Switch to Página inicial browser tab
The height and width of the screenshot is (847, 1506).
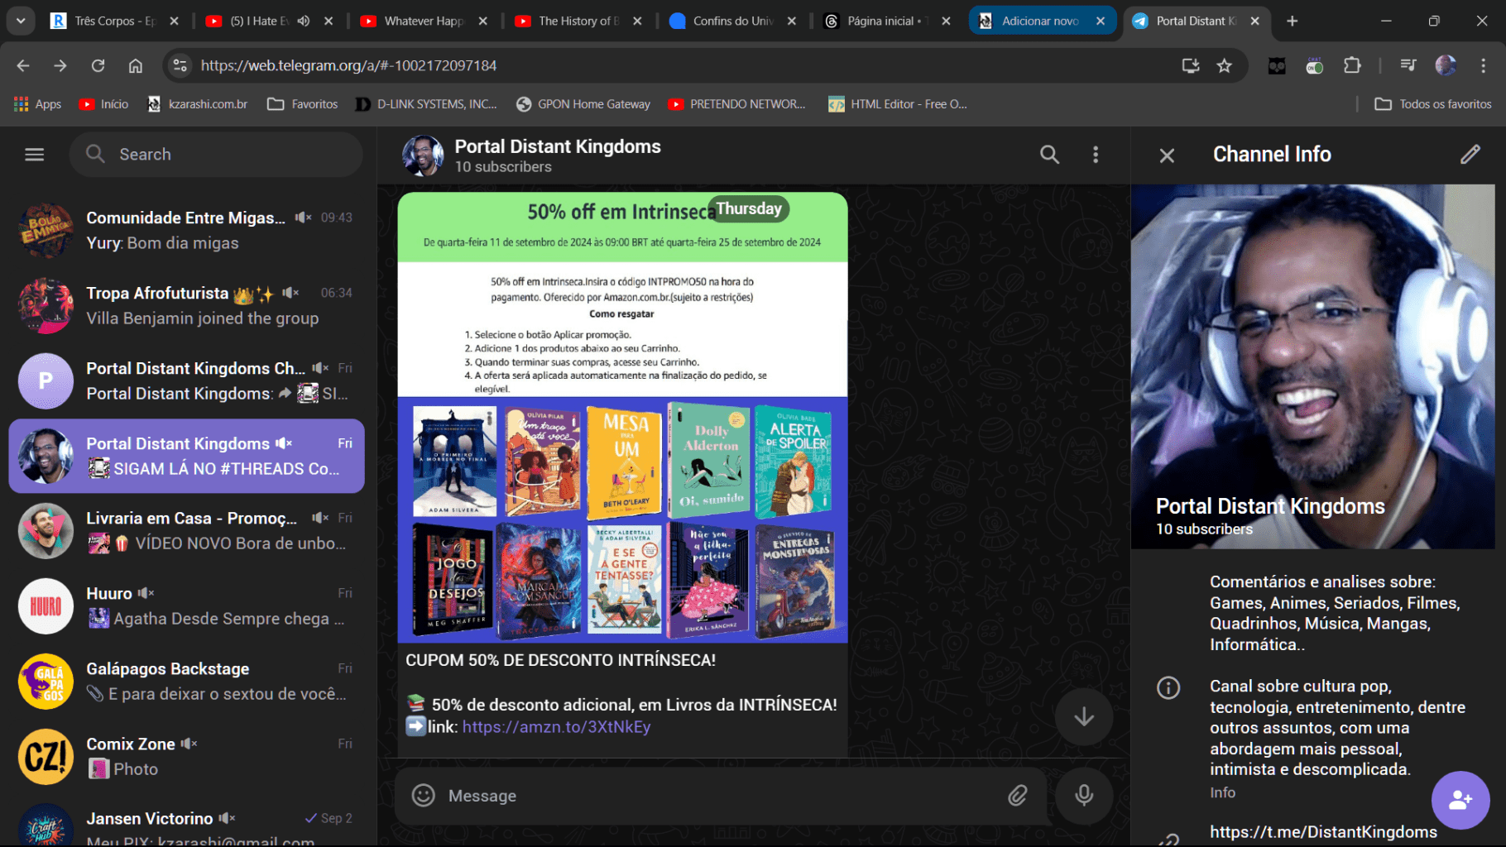pos(880,21)
